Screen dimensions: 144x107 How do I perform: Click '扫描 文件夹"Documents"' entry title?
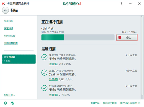(x=61, y=71)
